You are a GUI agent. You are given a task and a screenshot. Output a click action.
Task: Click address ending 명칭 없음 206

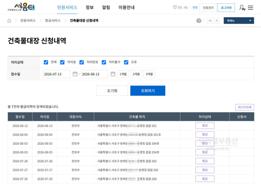point(127,179)
